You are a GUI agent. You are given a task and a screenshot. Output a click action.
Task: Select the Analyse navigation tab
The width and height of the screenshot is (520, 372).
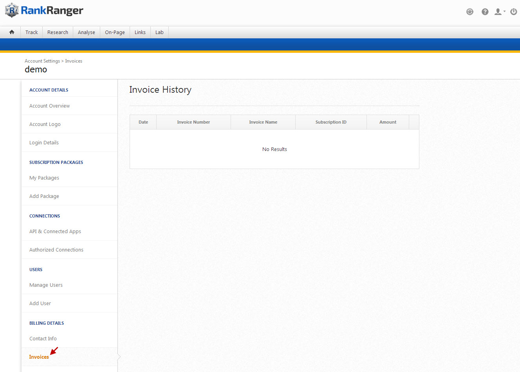pos(86,32)
